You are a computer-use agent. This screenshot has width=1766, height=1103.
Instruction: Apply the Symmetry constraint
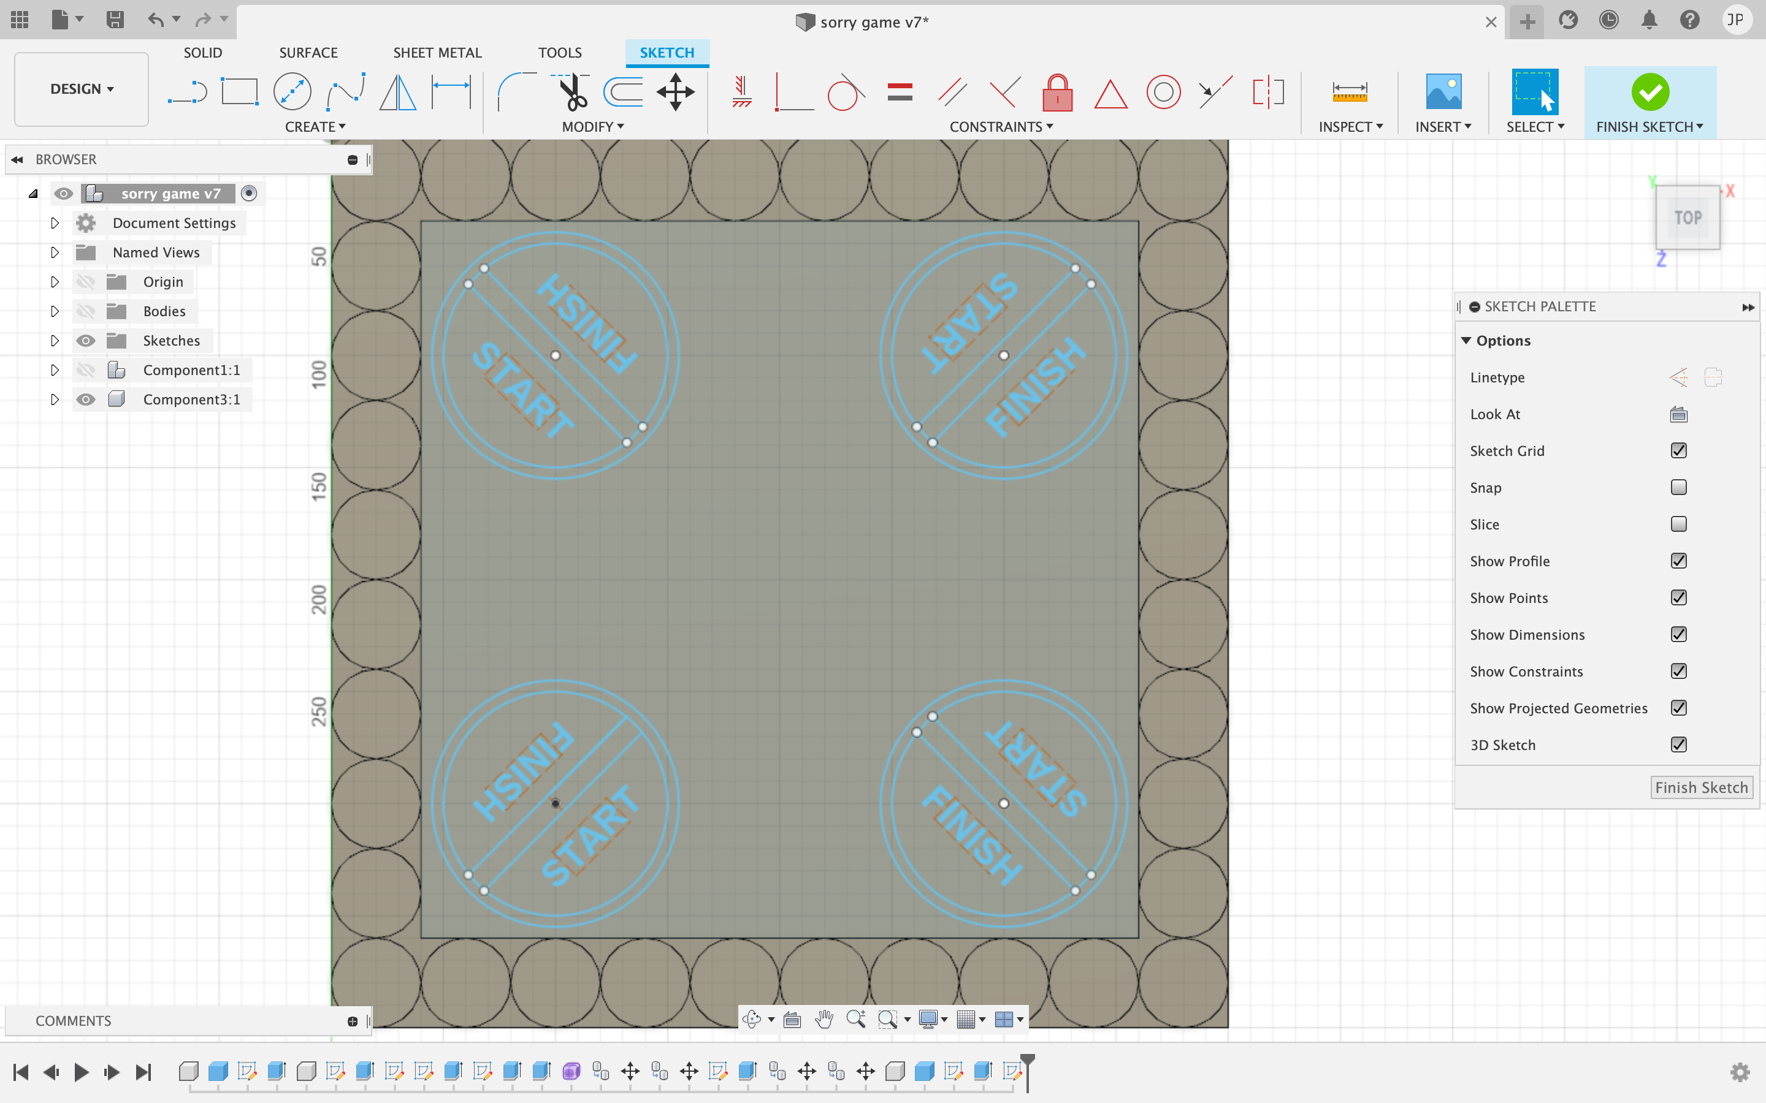point(1268,93)
